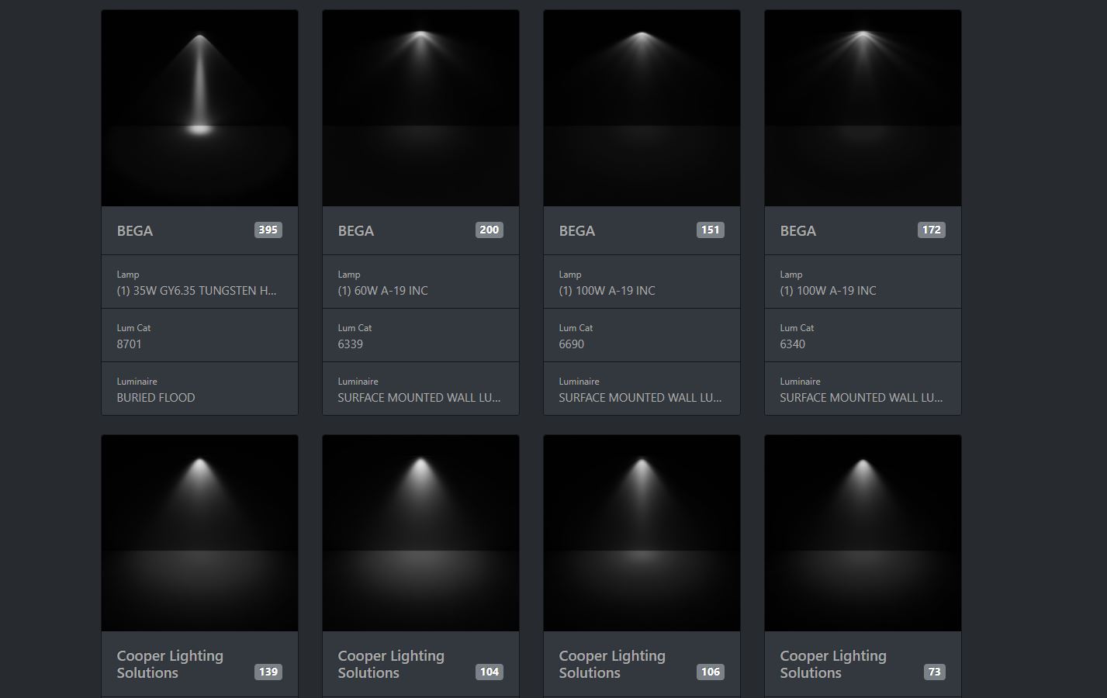Click Lum Cat value 6690
Image resolution: width=1107 pixels, height=698 pixels.
[x=572, y=344]
